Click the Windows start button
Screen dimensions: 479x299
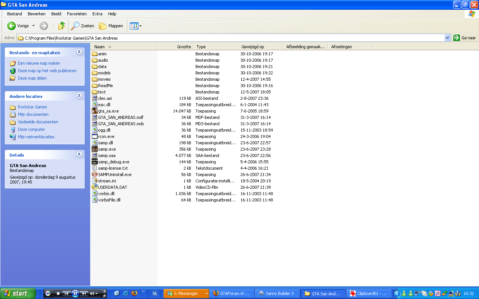(x=18, y=293)
